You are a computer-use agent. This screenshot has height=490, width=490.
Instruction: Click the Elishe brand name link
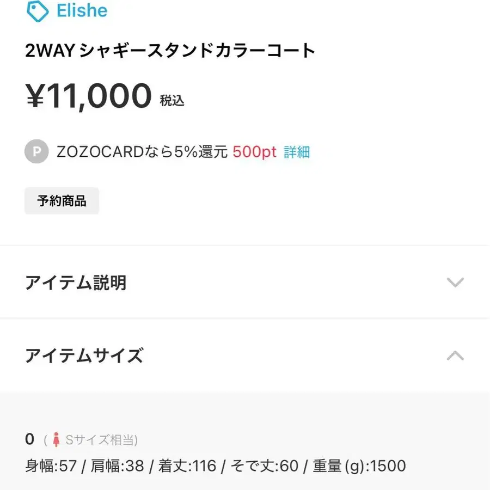pyautogui.click(x=82, y=10)
